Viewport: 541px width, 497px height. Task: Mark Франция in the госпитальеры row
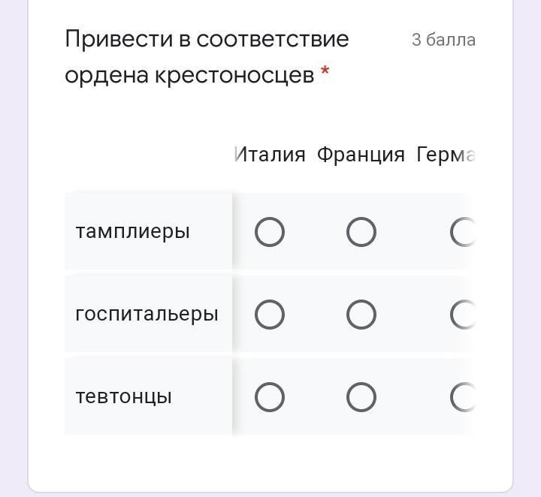click(361, 315)
